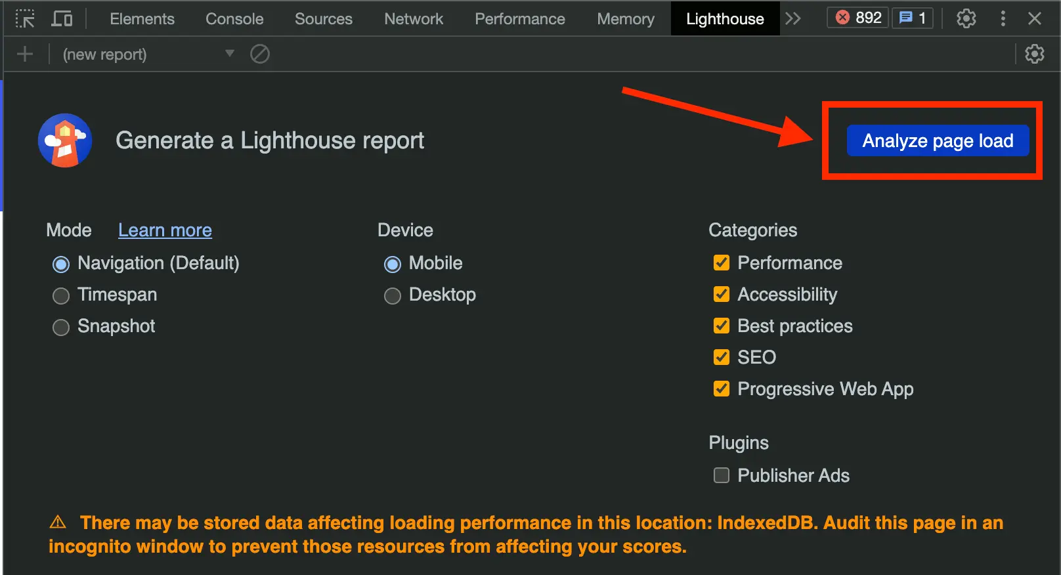
Task: Select Desktop device radio
Action: coord(393,296)
